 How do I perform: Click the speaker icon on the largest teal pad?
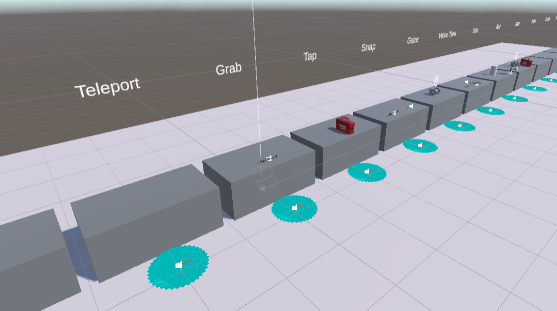point(179,265)
